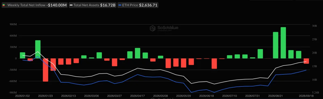Click the 2026/03/06 date label
The image size is (323, 99).
[92, 96]
